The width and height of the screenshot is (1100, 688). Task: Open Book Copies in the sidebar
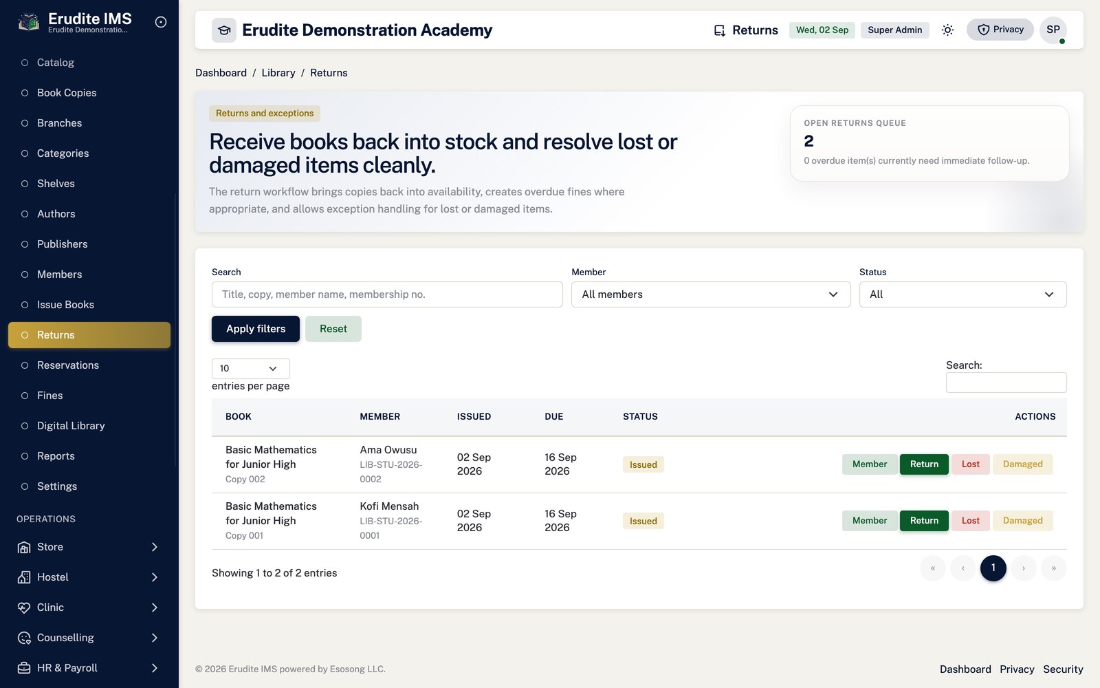(x=89, y=93)
